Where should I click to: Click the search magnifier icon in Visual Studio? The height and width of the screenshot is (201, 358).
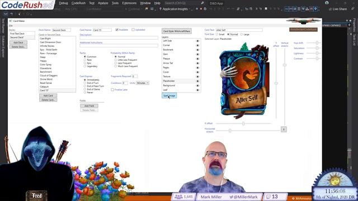[x=202, y=3]
